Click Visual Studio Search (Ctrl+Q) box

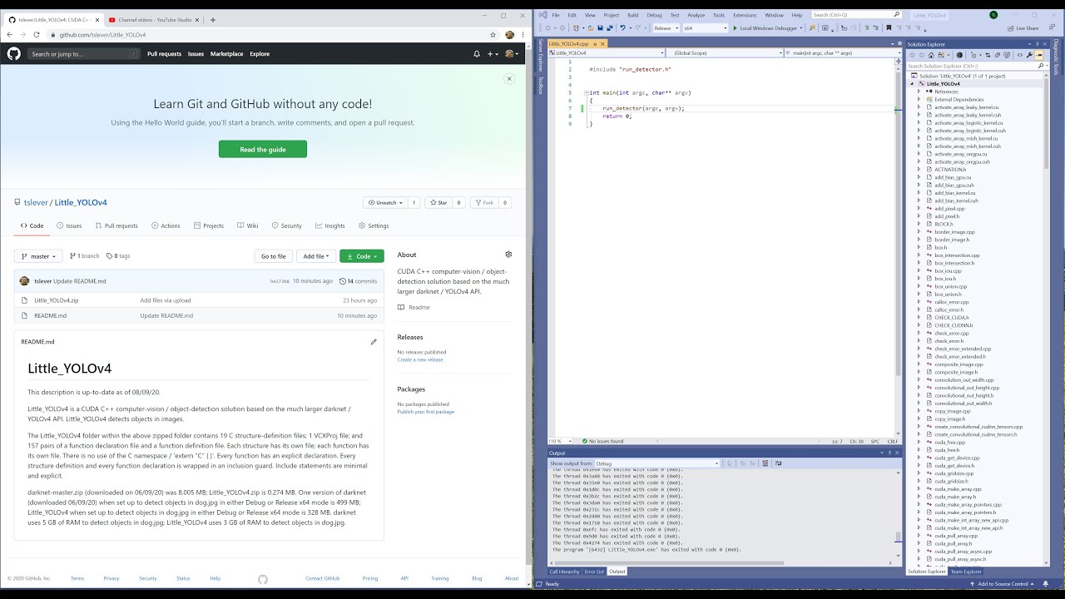pos(856,15)
